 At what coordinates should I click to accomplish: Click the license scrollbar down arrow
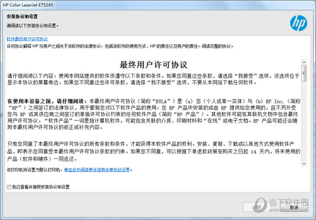click(304, 164)
